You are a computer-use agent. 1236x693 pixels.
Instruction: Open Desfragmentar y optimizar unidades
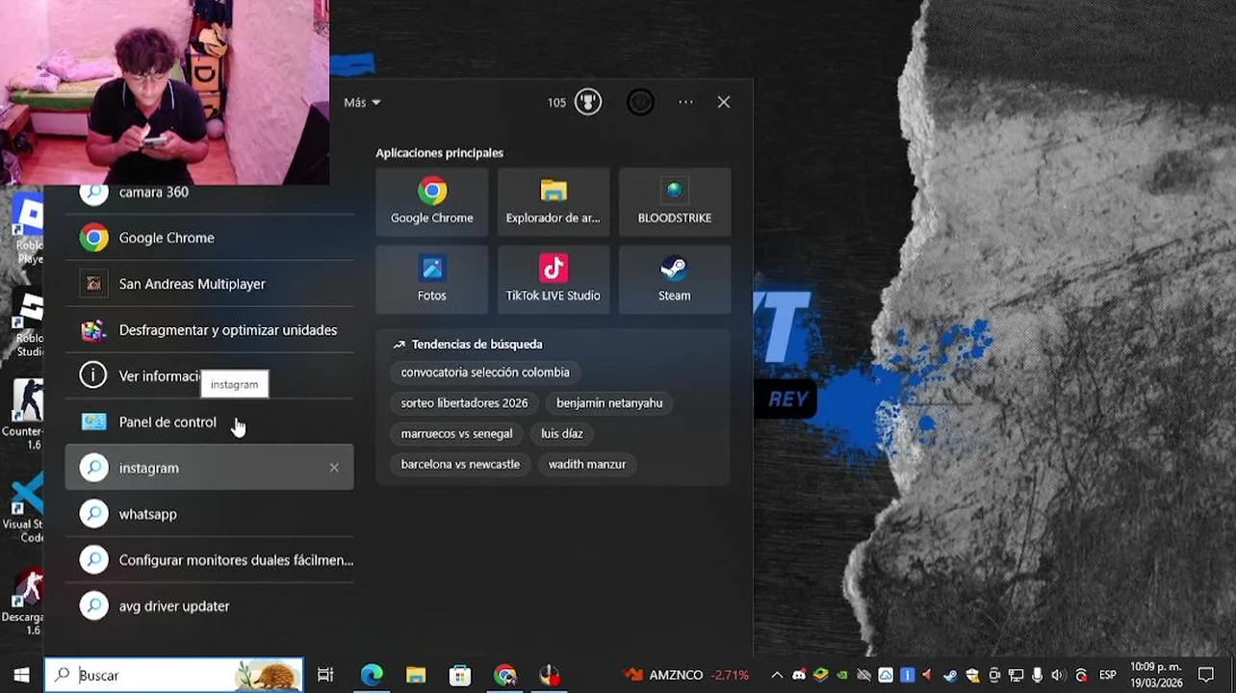[210, 330]
